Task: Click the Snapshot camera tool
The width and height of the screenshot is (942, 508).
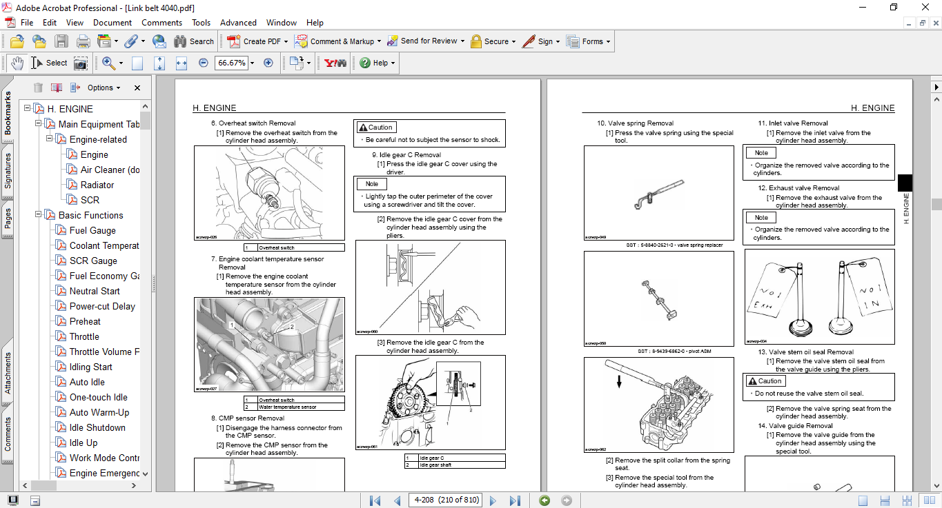Action: (81, 63)
